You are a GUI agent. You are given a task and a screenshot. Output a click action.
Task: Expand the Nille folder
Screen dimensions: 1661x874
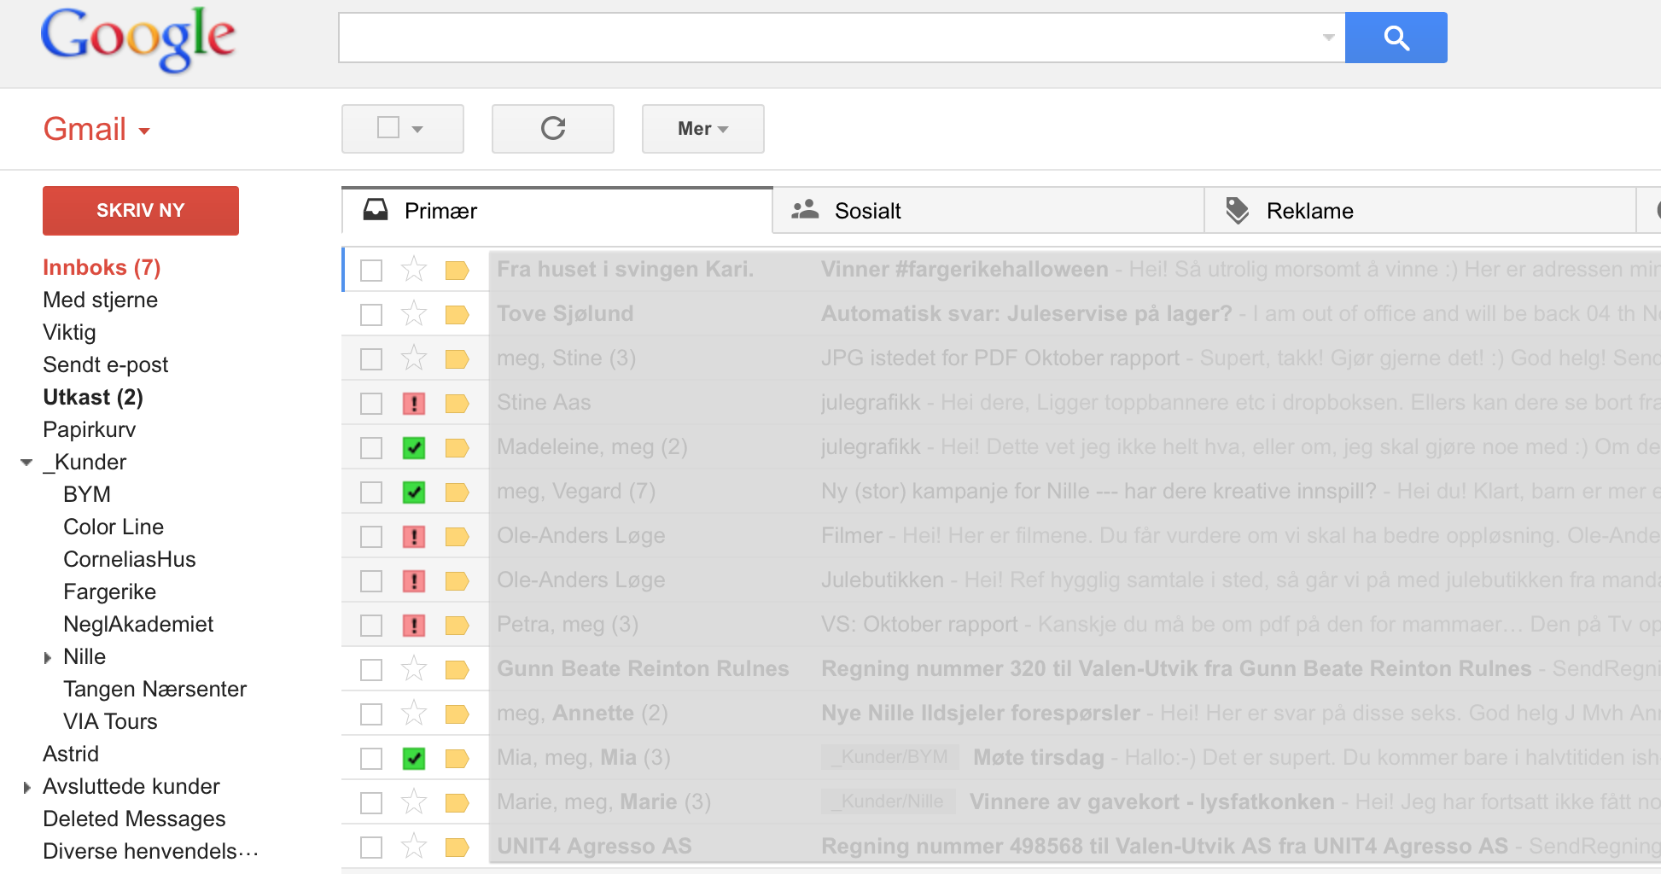coord(48,657)
